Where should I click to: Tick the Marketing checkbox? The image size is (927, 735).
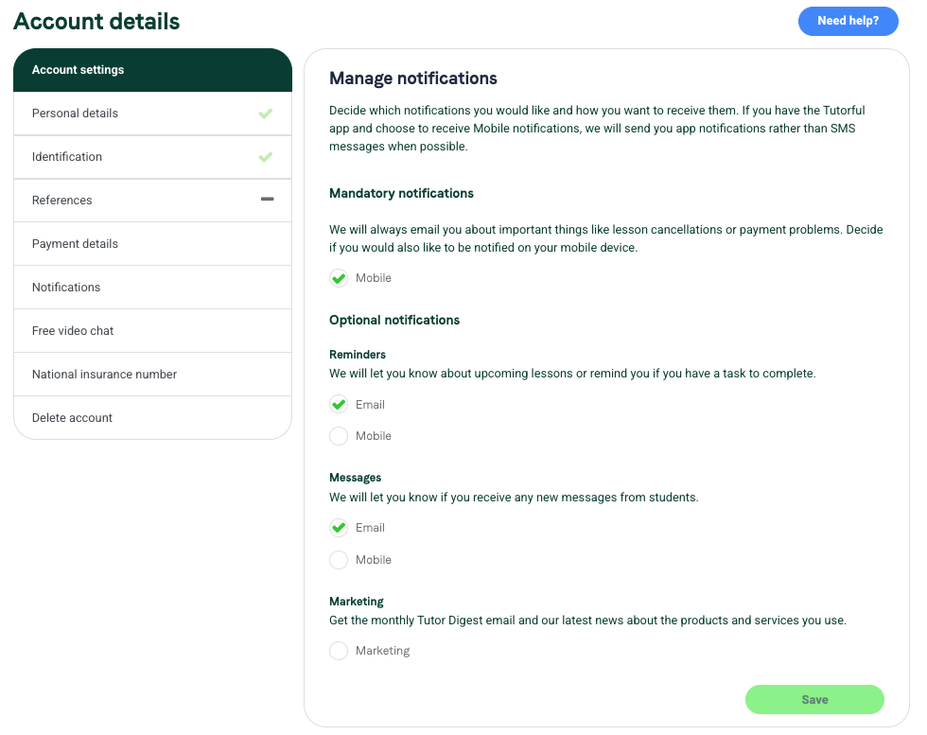[x=339, y=651]
